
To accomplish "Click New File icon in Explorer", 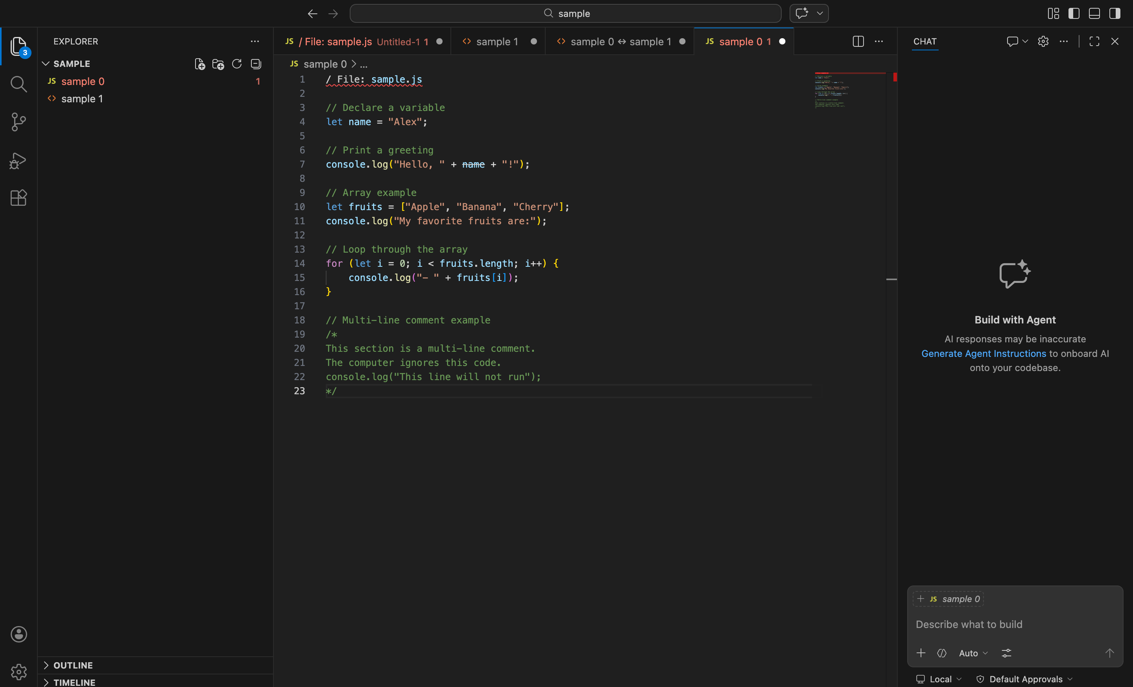I will point(199,64).
